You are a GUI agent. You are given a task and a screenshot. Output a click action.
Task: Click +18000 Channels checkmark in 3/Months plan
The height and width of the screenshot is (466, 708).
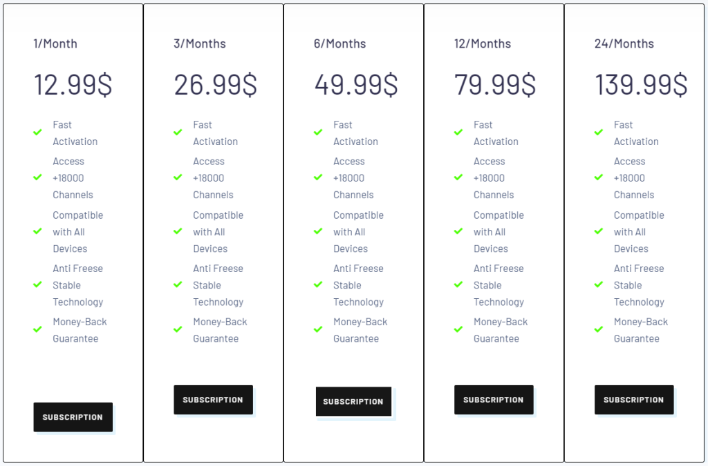click(x=178, y=177)
